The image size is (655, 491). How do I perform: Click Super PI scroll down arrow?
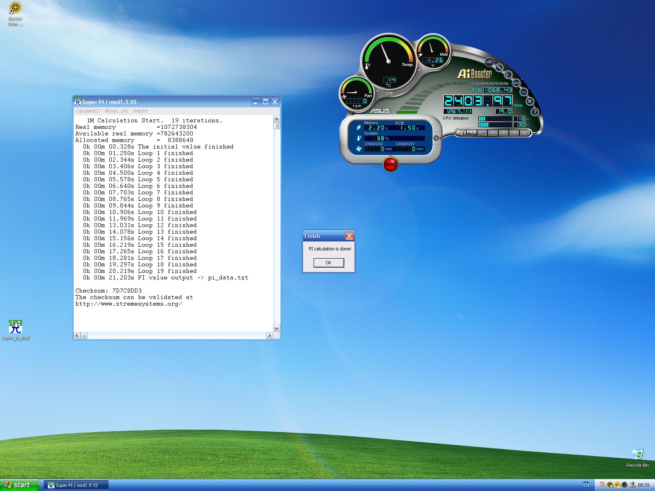pyautogui.click(x=276, y=329)
